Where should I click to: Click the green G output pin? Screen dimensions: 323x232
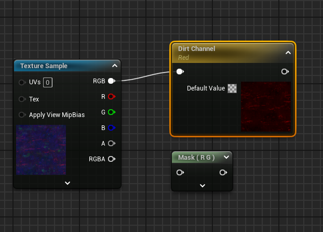pos(112,112)
